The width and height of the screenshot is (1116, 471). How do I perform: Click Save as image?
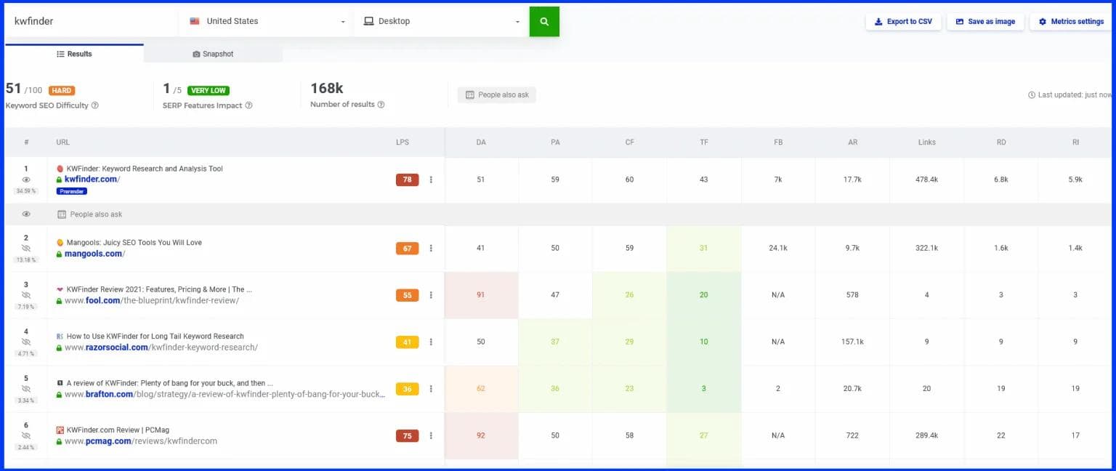[x=985, y=22]
